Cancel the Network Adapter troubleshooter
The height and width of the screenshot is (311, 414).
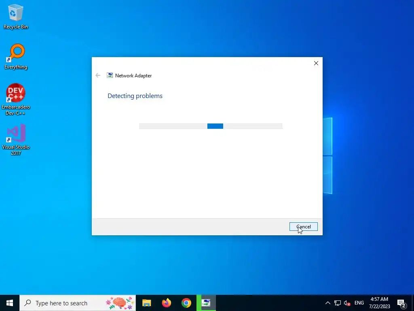pyautogui.click(x=303, y=227)
